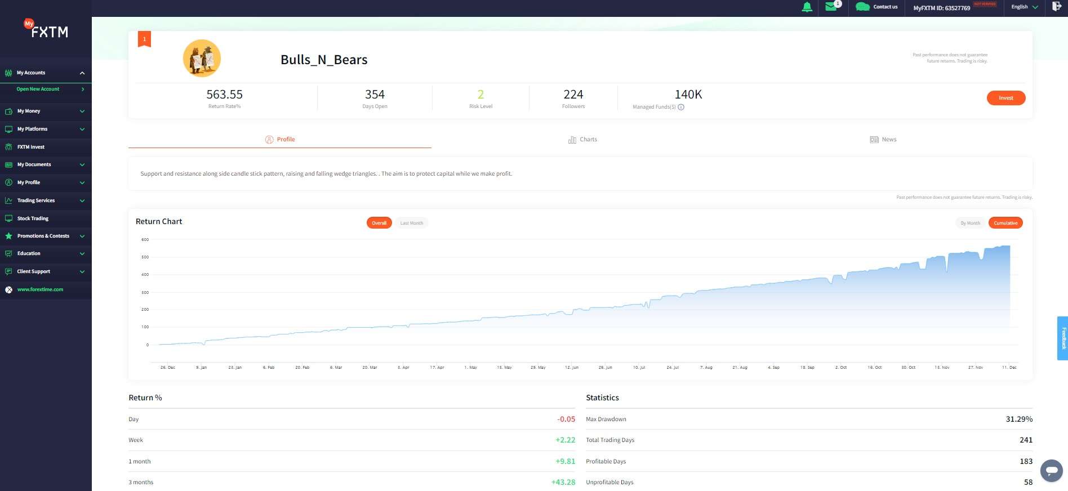Open the English language dropdown
Viewport: 1068px width, 491px height.
tap(1025, 7)
